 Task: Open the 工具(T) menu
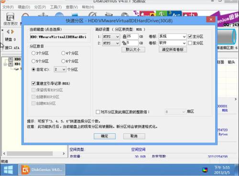click(x=56, y=7)
